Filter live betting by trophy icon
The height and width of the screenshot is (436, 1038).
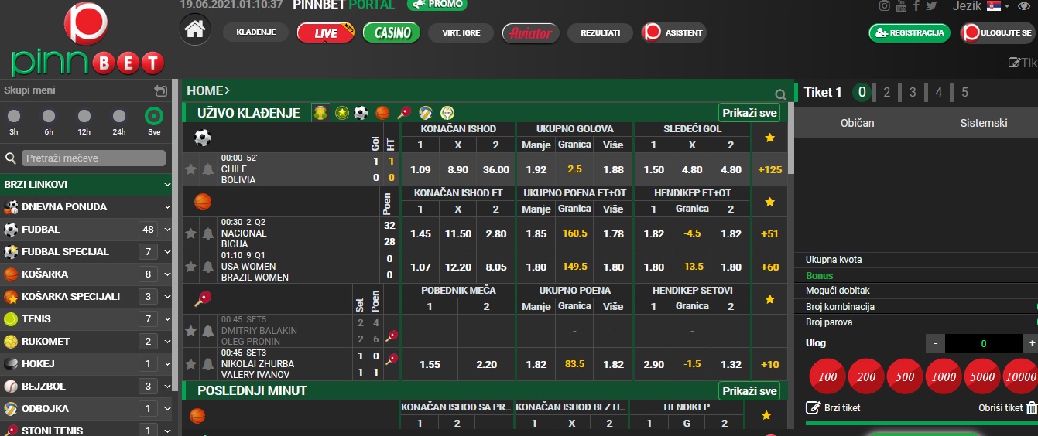coord(320,113)
